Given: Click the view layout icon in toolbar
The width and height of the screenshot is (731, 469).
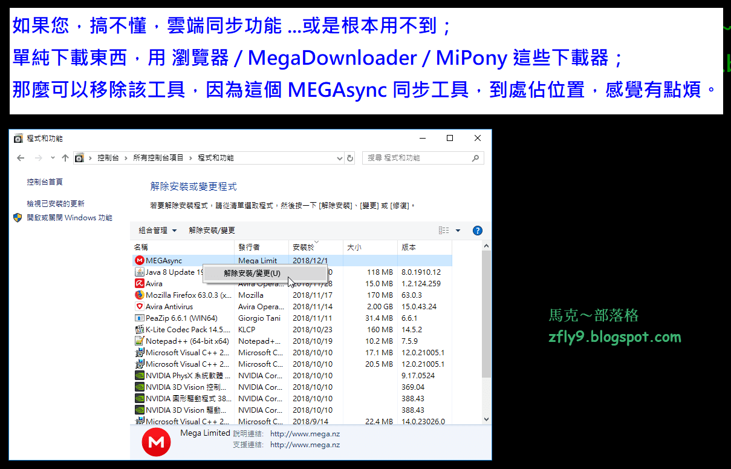Looking at the screenshot, I should coord(444,231).
